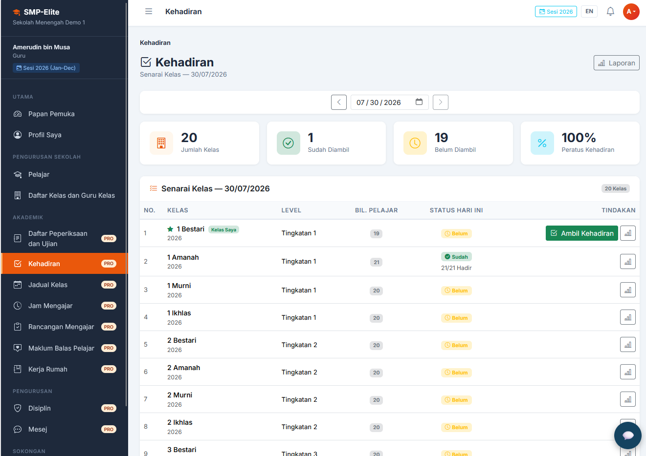Image resolution: width=646 pixels, height=456 pixels.
Task: Click the Kehadiran breadcrumb
Action: click(x=155, y=43)
